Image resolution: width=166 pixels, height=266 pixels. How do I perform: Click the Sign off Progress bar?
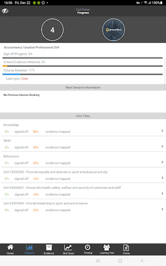click(83, 58)
